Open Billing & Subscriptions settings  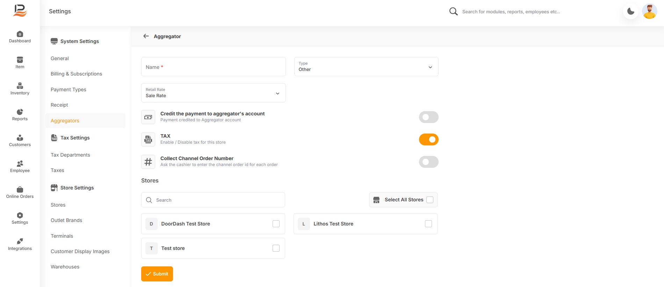pos(76,74)
